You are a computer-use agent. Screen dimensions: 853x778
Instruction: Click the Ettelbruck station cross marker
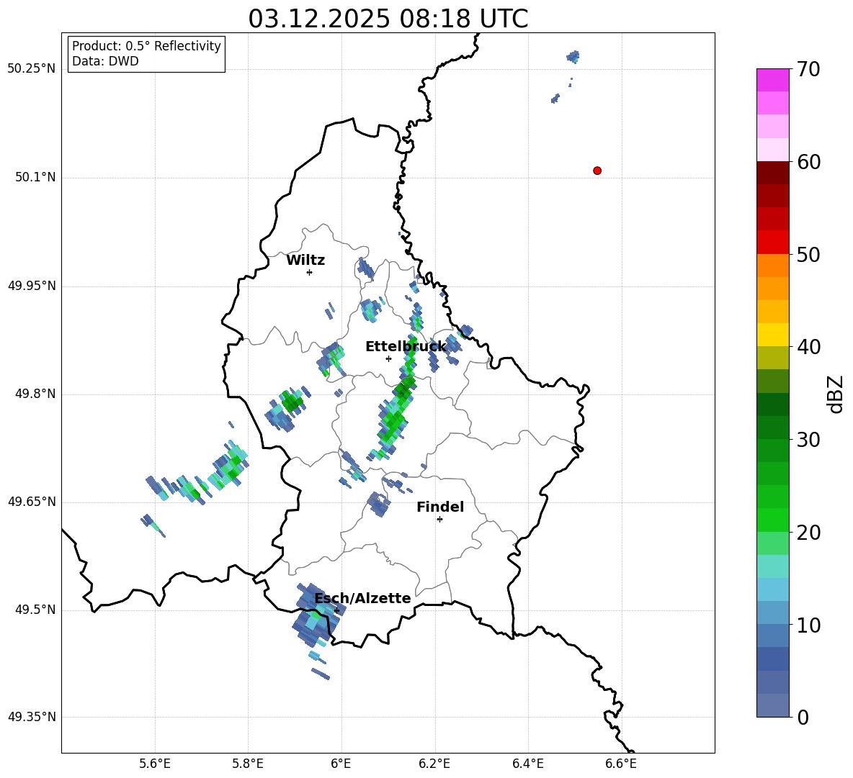tap(388, 358)
